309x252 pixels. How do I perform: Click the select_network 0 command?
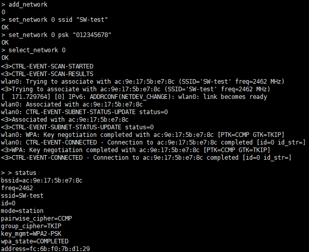(33, 50)
